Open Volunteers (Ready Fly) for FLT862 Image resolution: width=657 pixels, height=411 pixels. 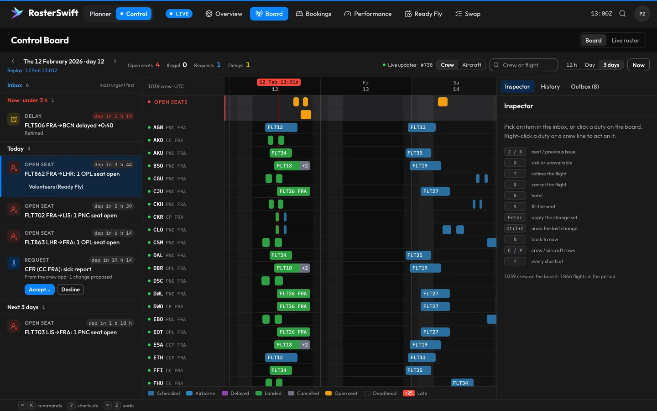pos(56,187)
